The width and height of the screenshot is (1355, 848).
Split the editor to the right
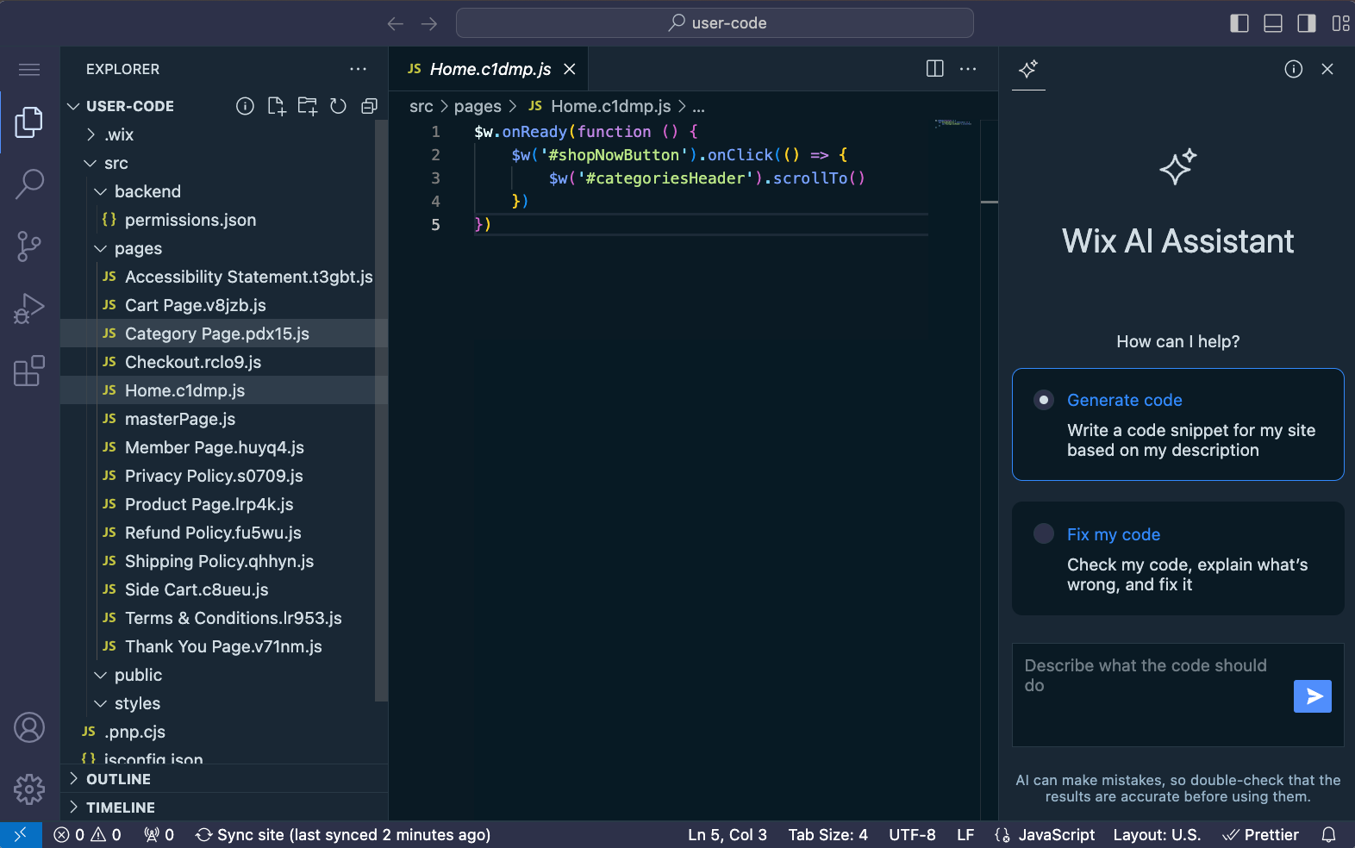[934, 69]
